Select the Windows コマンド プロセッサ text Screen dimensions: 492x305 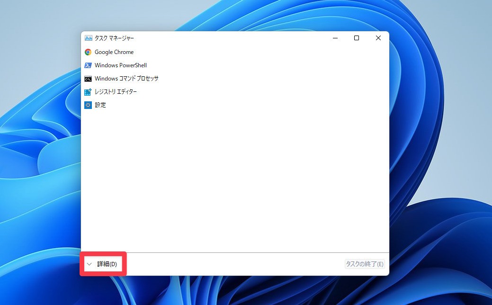click(126, 79)
